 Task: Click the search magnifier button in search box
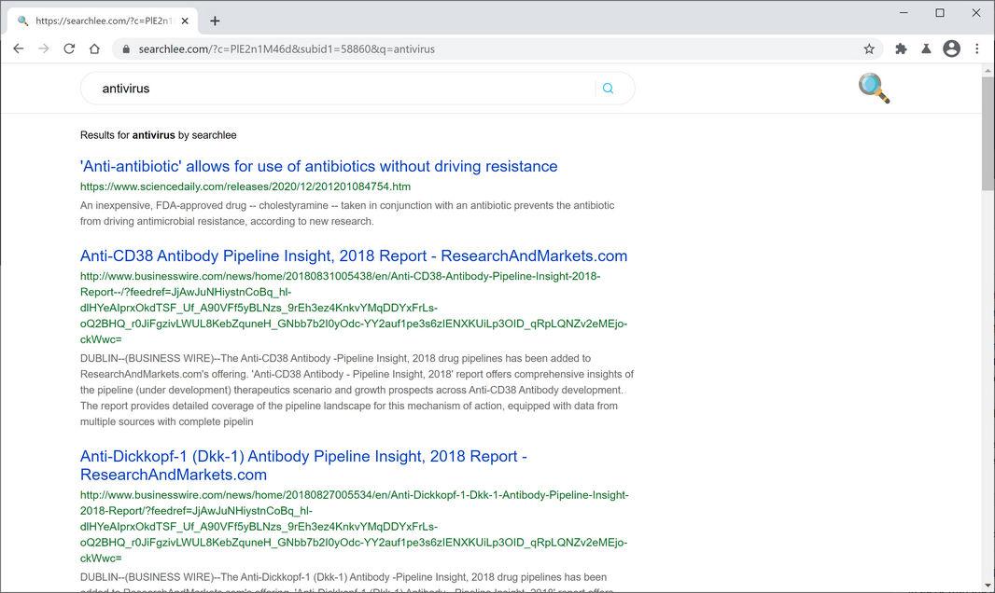[x=609, y=89]
